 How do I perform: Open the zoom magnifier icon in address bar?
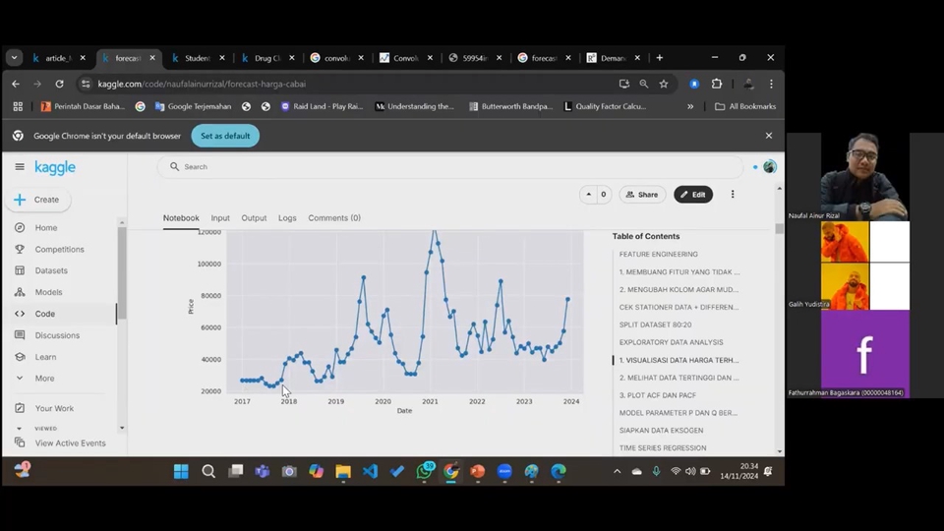coord(643,84)
